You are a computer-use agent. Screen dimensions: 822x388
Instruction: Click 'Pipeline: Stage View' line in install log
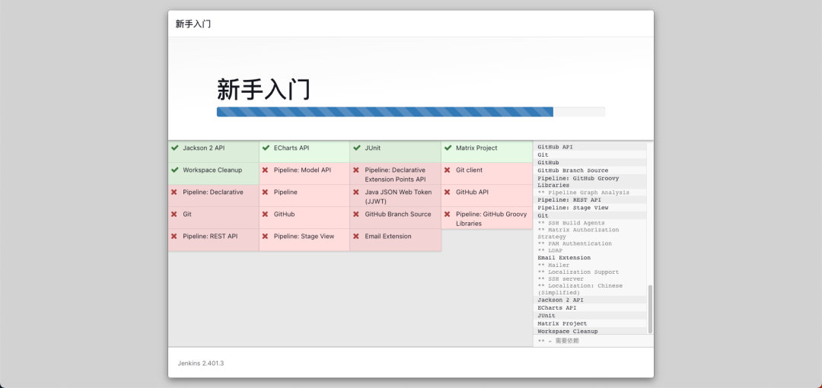coord(573,208)
